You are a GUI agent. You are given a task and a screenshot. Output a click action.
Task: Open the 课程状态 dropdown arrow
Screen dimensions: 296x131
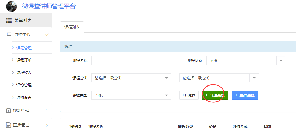pyautogui.click(x=281, y=61)
